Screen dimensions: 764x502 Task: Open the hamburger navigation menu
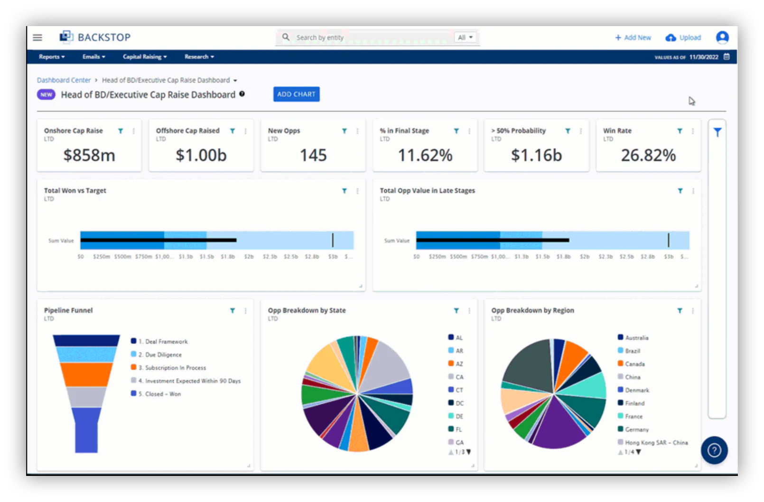tap(37, 37)
